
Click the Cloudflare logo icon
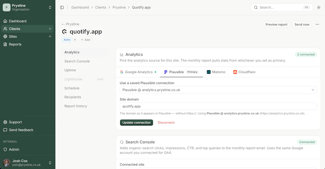pyautogui.click(x=235, y=72)
